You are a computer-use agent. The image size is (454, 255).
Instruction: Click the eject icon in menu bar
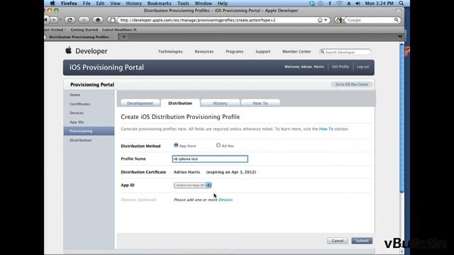[x=349, y=3]
